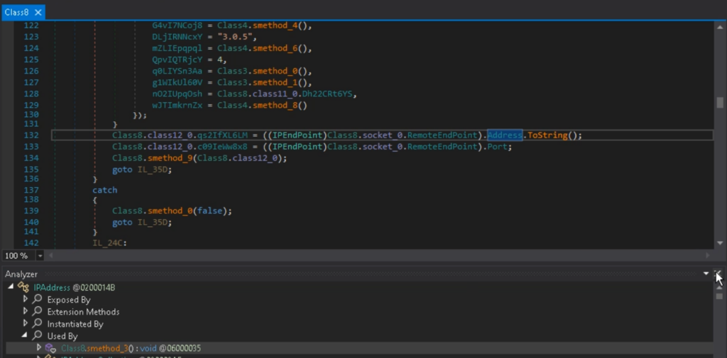Click the code editor vertical scrollbar thumb
This screenshot has width=727, height=358.
coord(720,103)
